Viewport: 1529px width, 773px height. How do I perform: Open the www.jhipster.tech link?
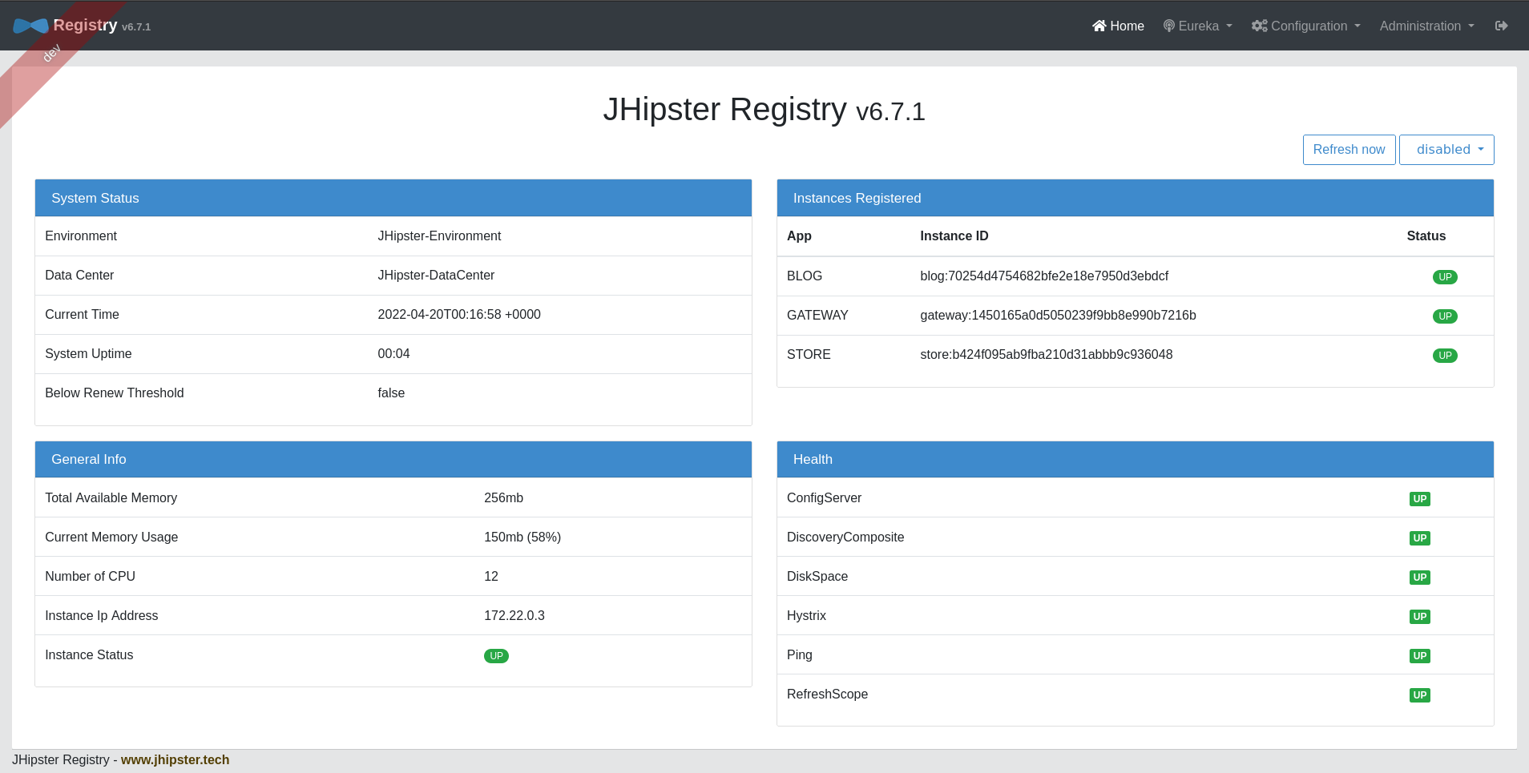pos(175,759)
